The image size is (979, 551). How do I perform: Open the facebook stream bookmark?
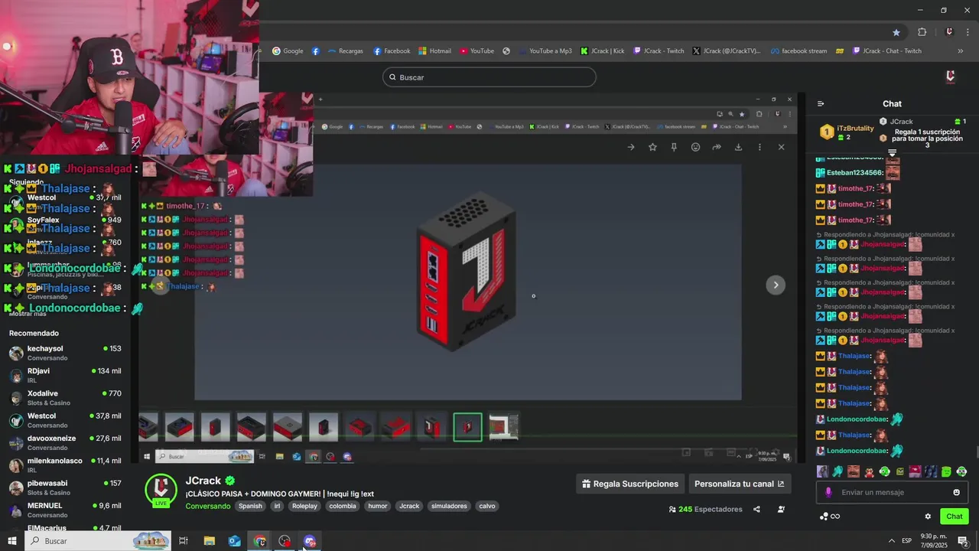click(x=798, y=51)
